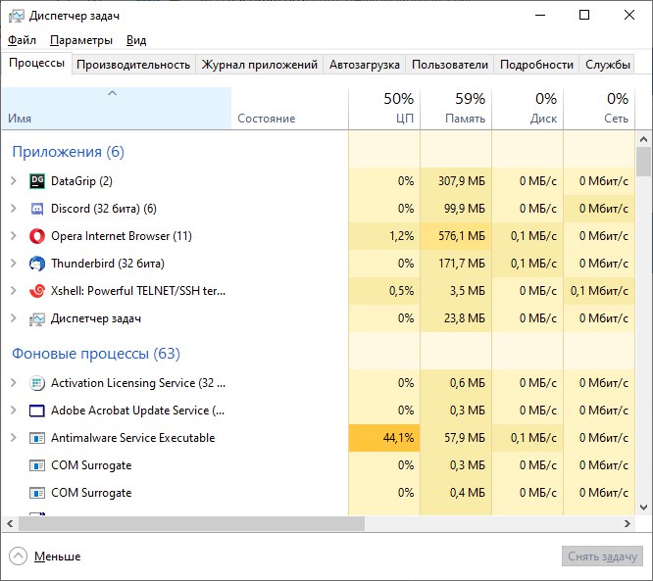Viewport: 653px width, 581px height.
Task: Click the Фоновые процессы (63) group heading
Action: pos(96,354)
